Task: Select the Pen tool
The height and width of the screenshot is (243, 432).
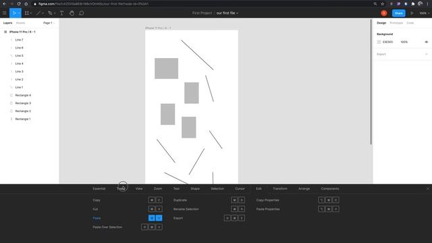Action: [x=50, y=13]
